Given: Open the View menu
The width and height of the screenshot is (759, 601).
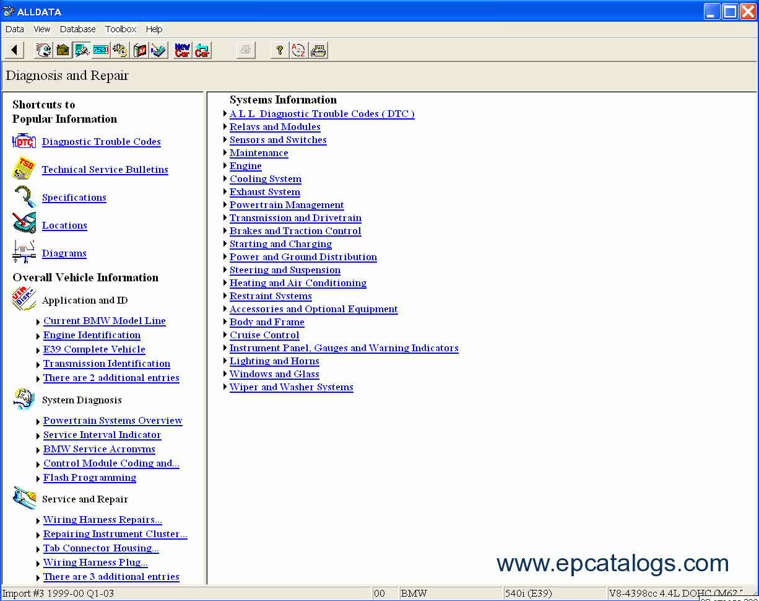Looking at the screenshot, I should (42, 29).
